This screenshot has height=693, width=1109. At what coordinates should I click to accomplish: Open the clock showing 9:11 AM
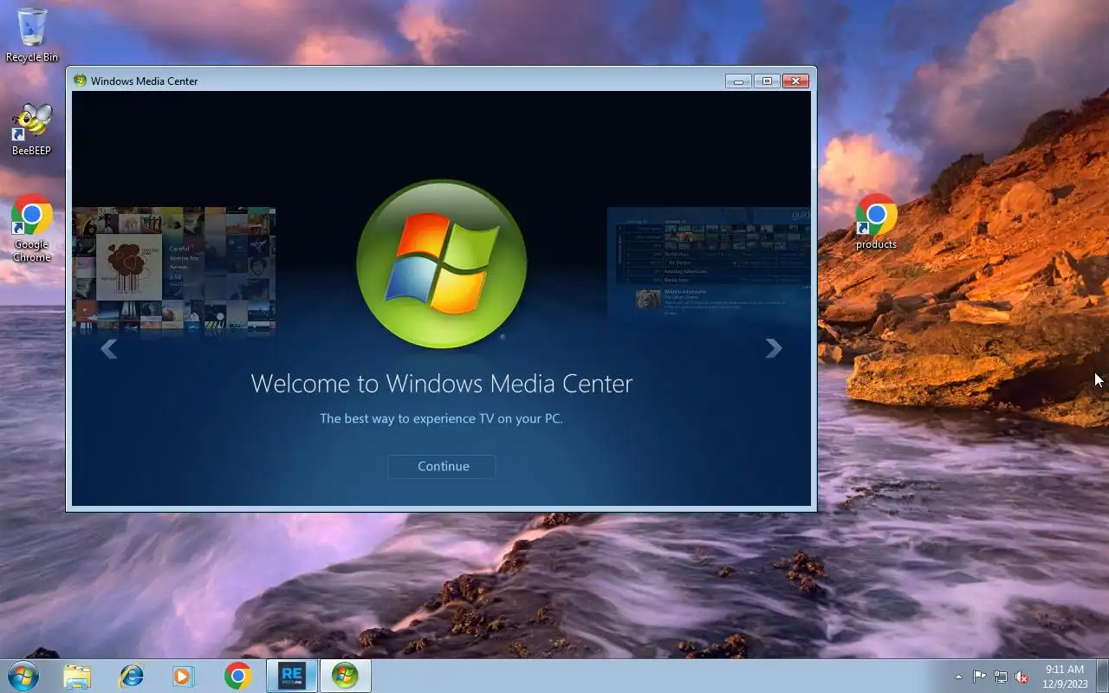pos(1065,677)
